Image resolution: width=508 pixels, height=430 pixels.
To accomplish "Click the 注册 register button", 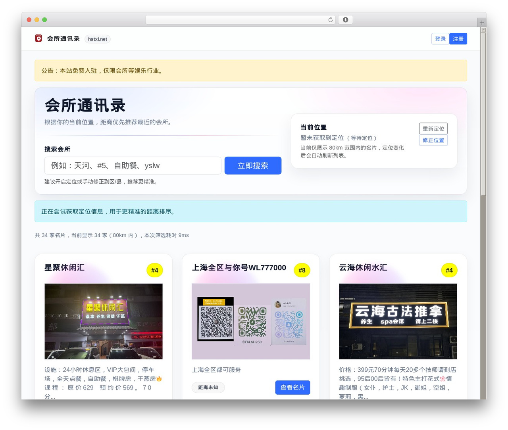I will (458, 39).
